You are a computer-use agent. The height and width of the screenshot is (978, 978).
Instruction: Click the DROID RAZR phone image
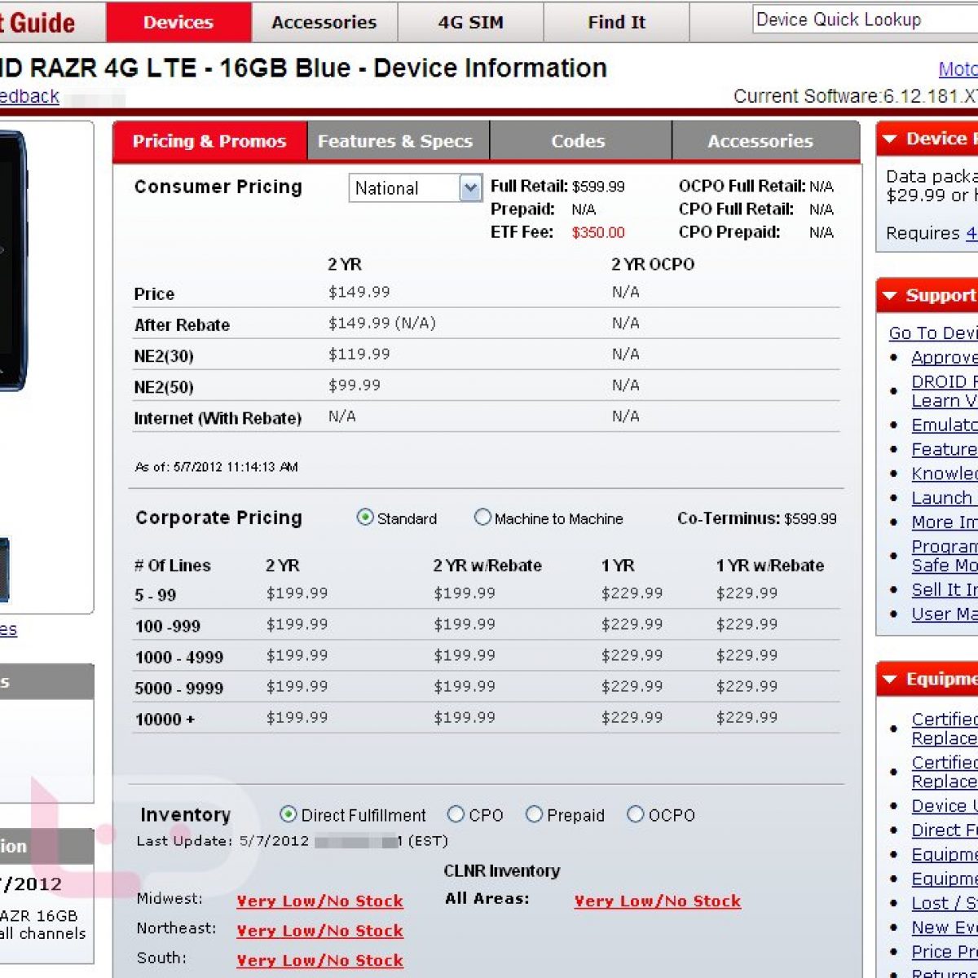12,261
